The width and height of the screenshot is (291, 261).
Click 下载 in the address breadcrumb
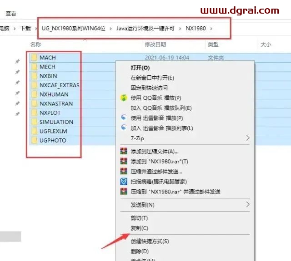[x=25, y=28]
